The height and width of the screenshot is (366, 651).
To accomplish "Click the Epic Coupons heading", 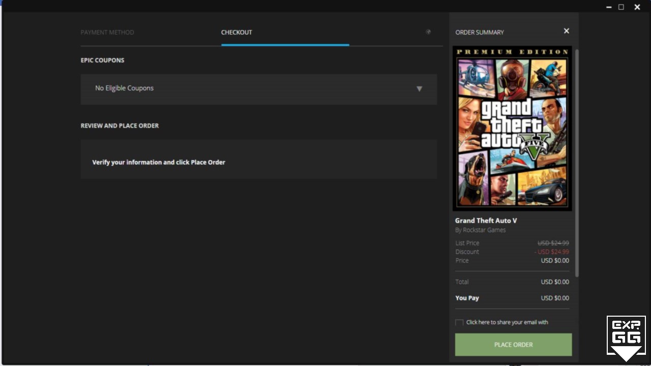I will 102,60.
